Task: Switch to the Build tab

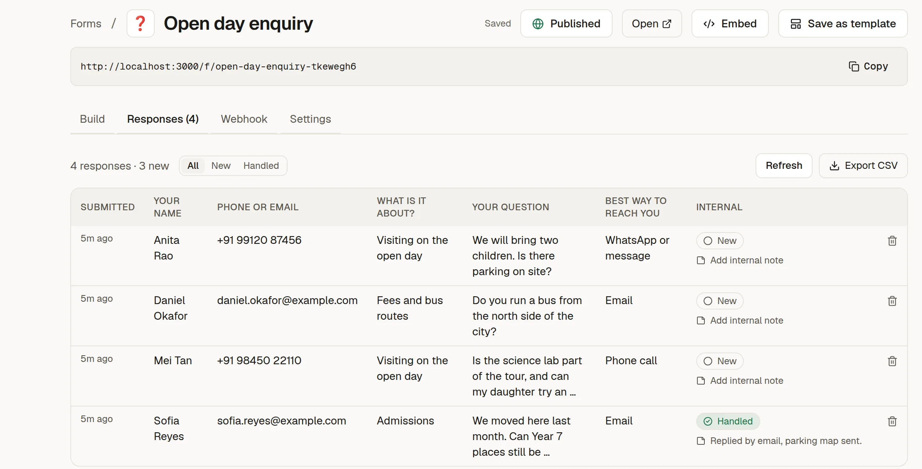Action: (x=92, y=119)
